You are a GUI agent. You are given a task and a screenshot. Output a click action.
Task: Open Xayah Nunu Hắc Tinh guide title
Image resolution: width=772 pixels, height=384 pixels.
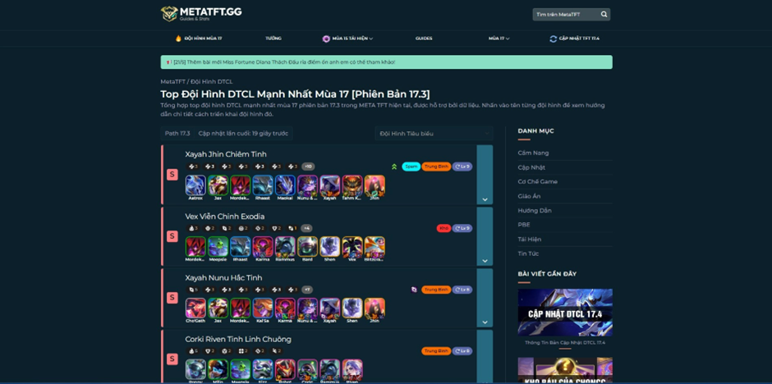point(223,278)
